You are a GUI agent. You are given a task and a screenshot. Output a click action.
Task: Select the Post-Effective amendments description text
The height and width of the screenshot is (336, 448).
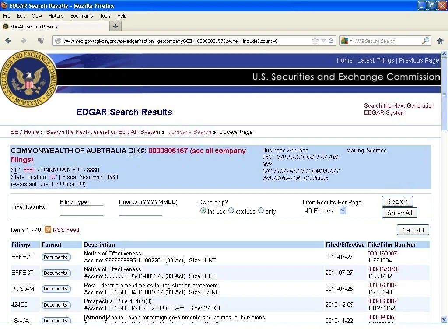(x=151, y=285)
